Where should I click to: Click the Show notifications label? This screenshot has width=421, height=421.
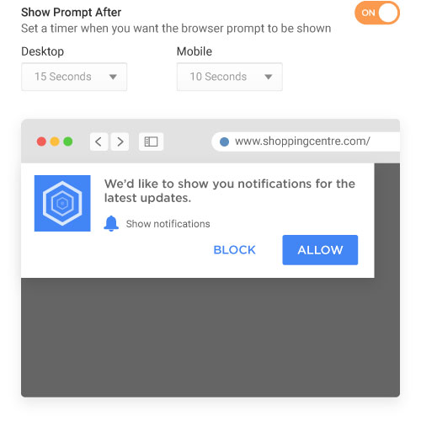coord(168,224)
